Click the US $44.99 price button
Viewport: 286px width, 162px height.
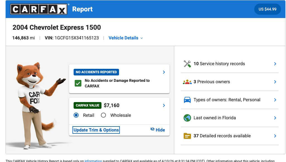click(267, 9)
